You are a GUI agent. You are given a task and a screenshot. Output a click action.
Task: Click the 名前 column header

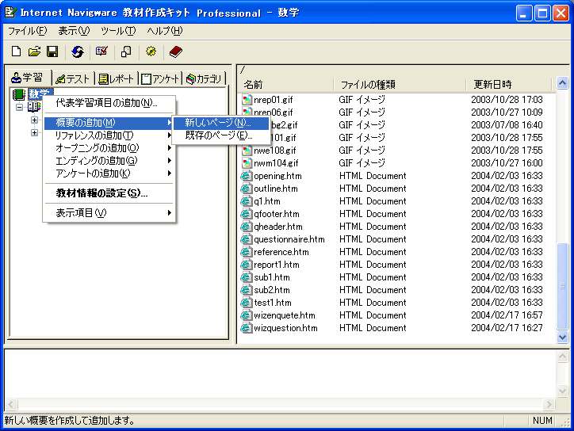(x=285, y=84)
